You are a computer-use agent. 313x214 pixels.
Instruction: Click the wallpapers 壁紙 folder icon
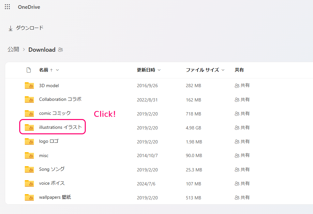point(29,197)
